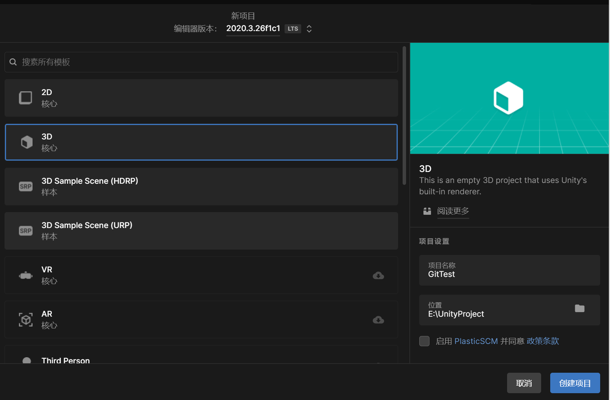
Task: Click the 取消 cancel button
Action: point(524,383)
